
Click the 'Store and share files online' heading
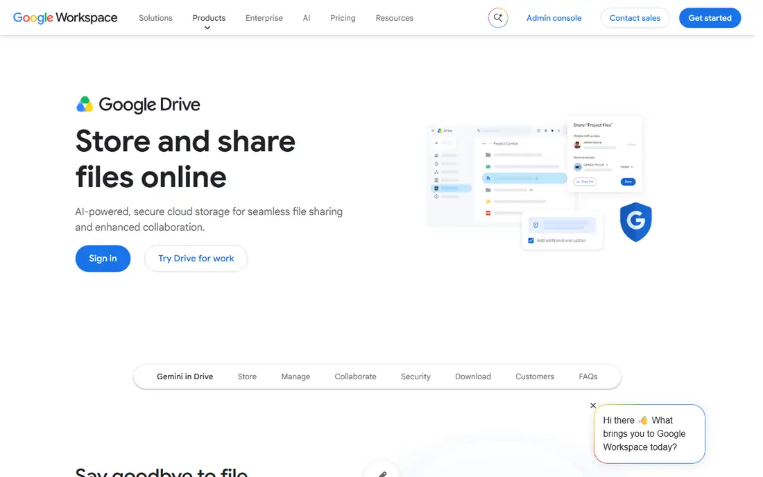coord(185,159)
